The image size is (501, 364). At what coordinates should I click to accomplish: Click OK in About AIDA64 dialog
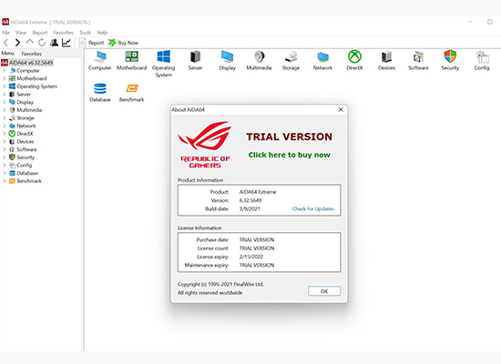coord(324,291)
